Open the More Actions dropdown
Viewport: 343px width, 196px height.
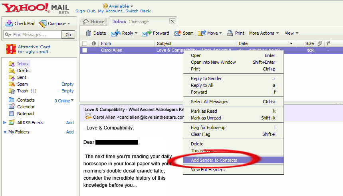(x=264, y=33)
